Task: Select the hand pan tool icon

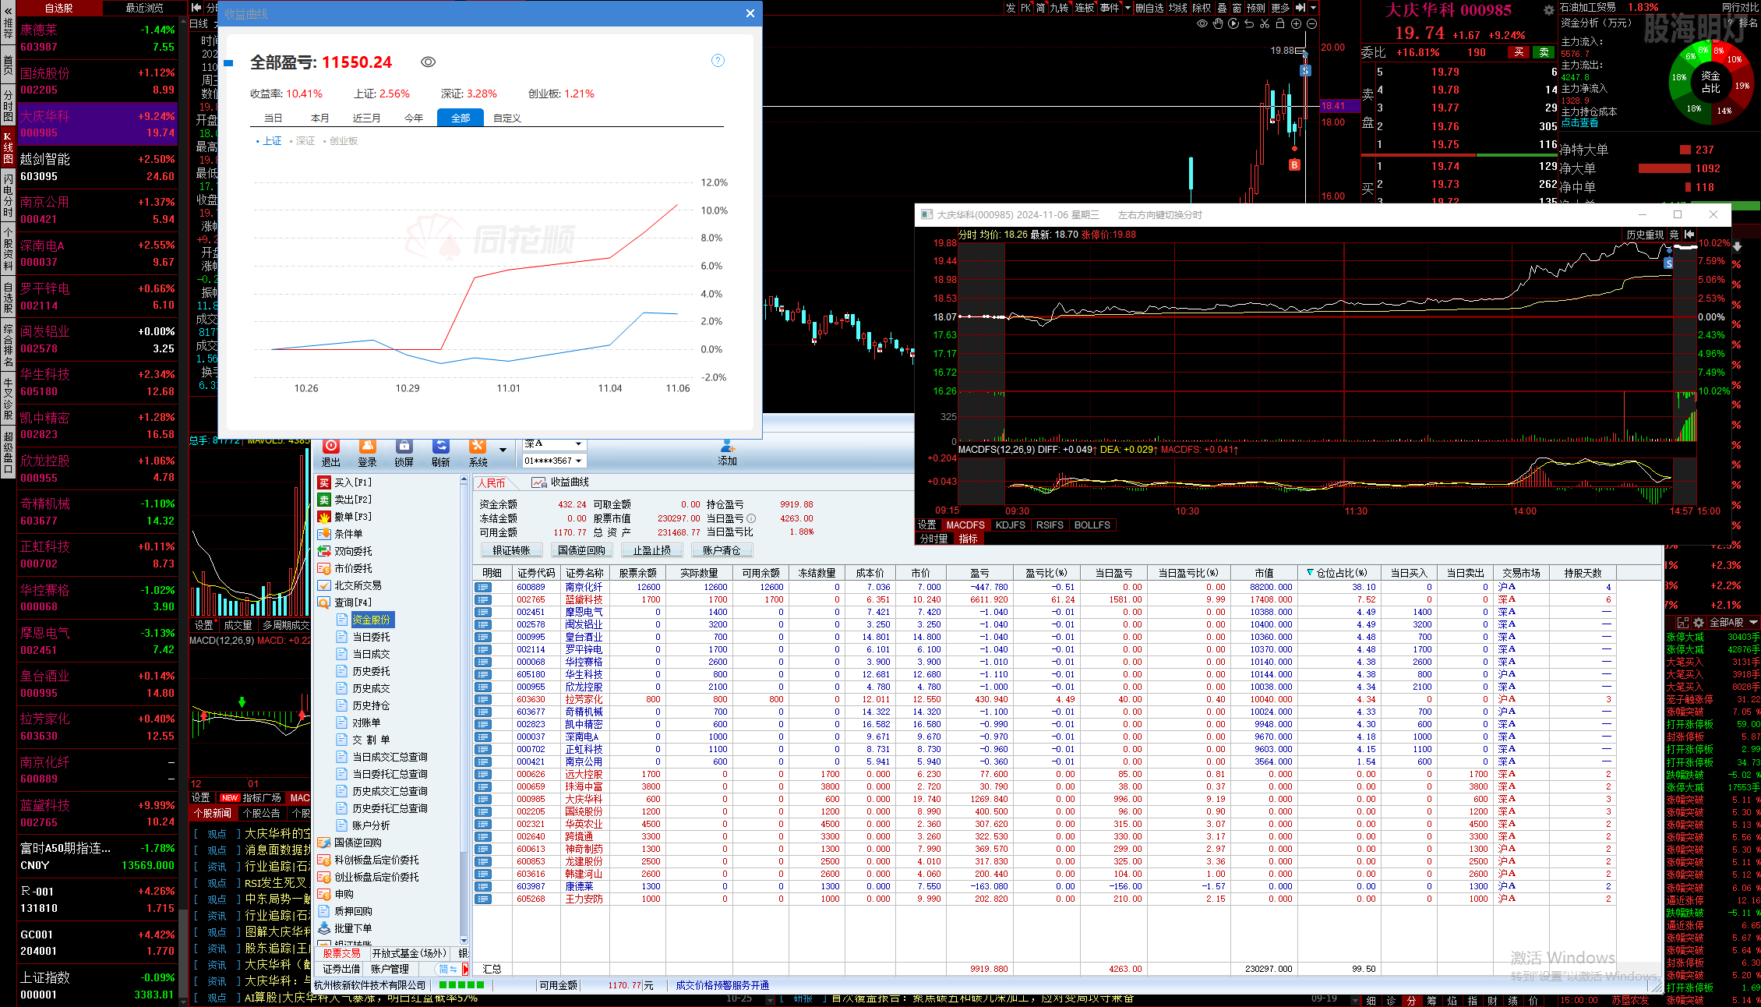Action: pyautogui.click(x=1218, y=23)
